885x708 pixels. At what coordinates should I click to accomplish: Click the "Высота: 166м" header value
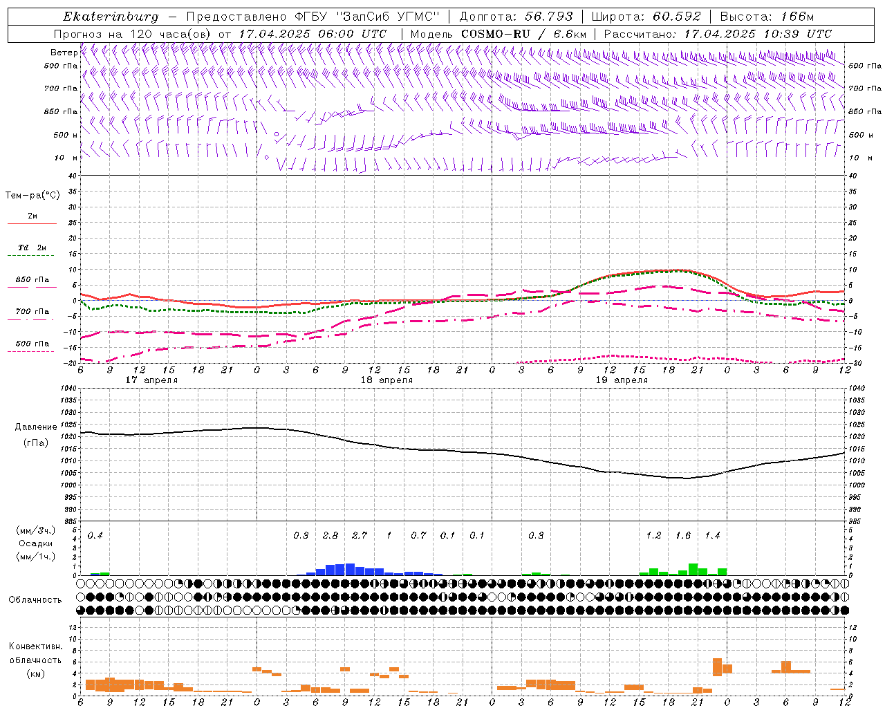tap(767, 17)
